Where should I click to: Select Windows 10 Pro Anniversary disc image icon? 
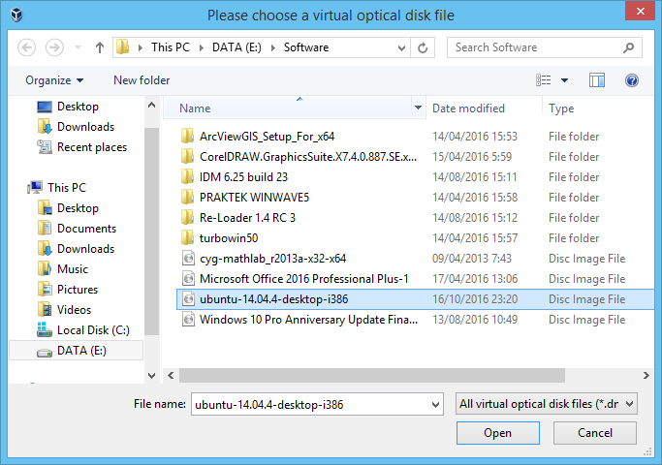point(188,319)
